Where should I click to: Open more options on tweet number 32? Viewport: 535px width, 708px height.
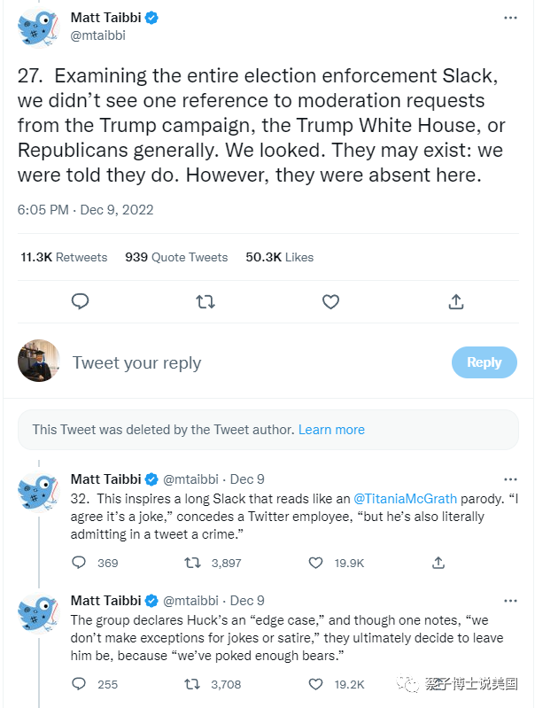coord(510,479)
